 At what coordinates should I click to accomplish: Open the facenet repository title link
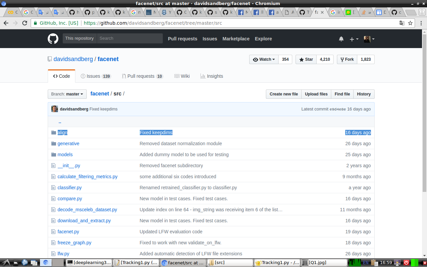coord(108,59)
